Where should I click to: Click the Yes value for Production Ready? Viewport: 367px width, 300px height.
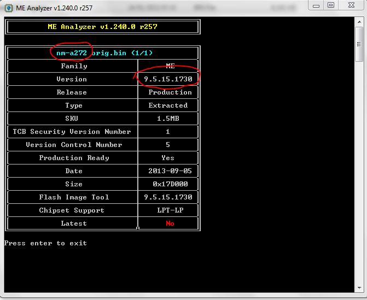point(168,158)
